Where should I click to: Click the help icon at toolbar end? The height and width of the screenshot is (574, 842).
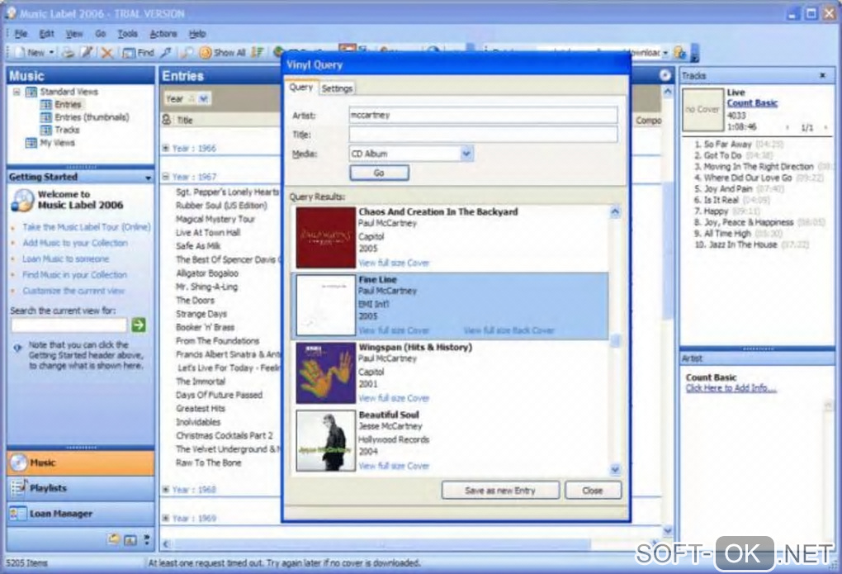(x=680, y=53)
